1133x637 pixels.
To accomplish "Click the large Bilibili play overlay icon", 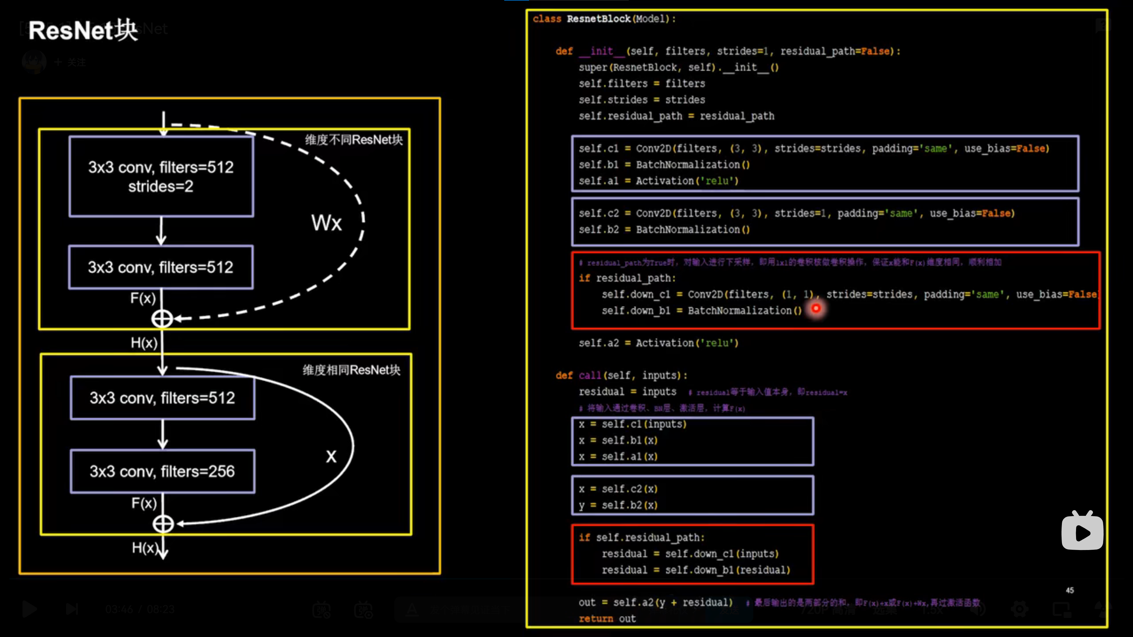I will (x=1082, y=532).
